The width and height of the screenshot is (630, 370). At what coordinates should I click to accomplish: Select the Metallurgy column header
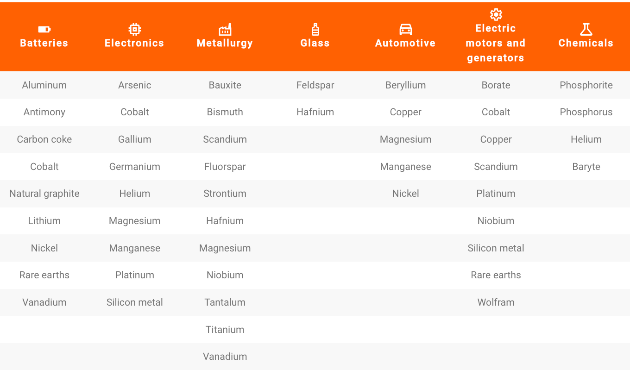(x=225, y=43)
